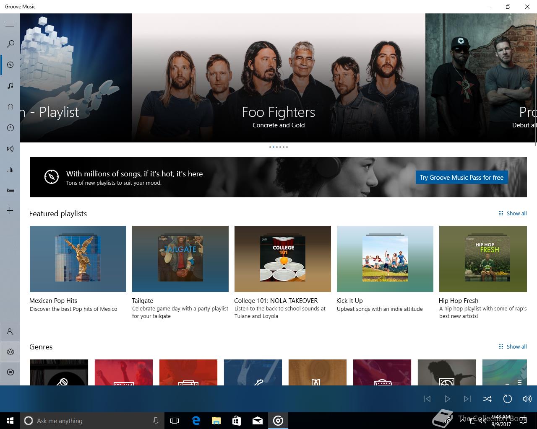Open the rightmost carousel banner with two men
The height and width of the screenshot is (429, 537).
[x=481, y=78]
